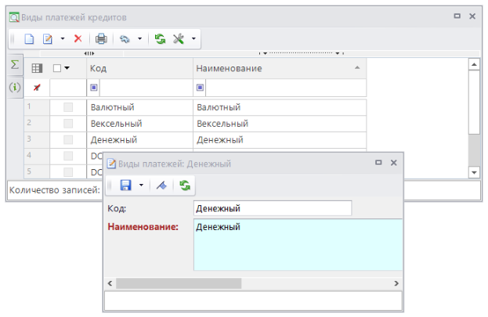
Task: Toggle the select-all checkbox in grid header
Action: 57,69
